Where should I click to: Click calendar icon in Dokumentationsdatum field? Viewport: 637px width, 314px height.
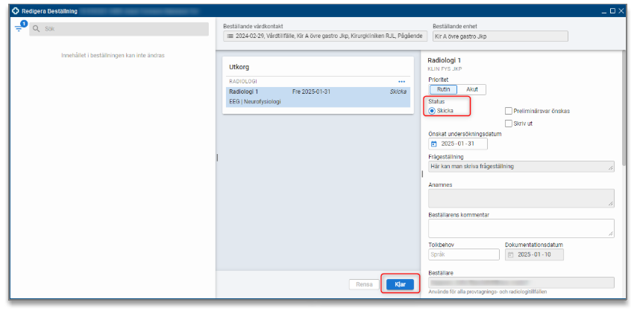tap(510, 254)
